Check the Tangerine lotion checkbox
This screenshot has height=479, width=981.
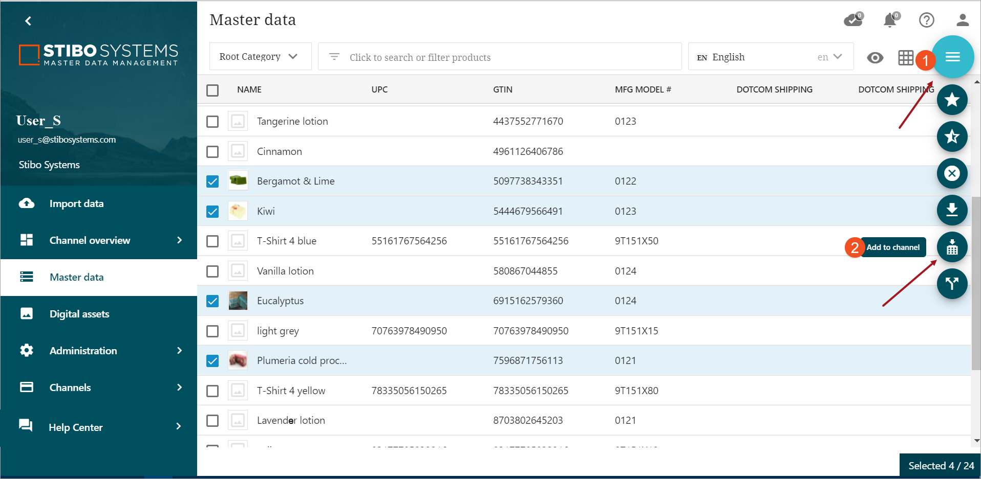click(212, 122)
